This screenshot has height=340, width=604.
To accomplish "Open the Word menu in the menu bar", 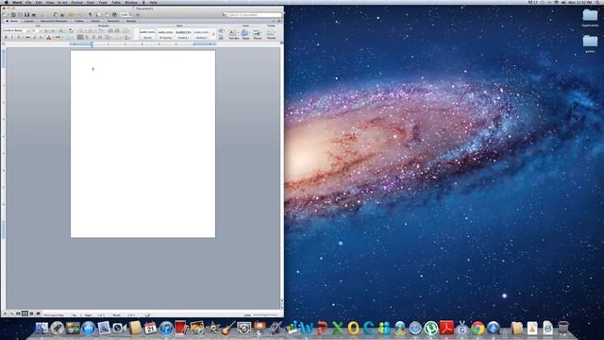I will (17, 2).
